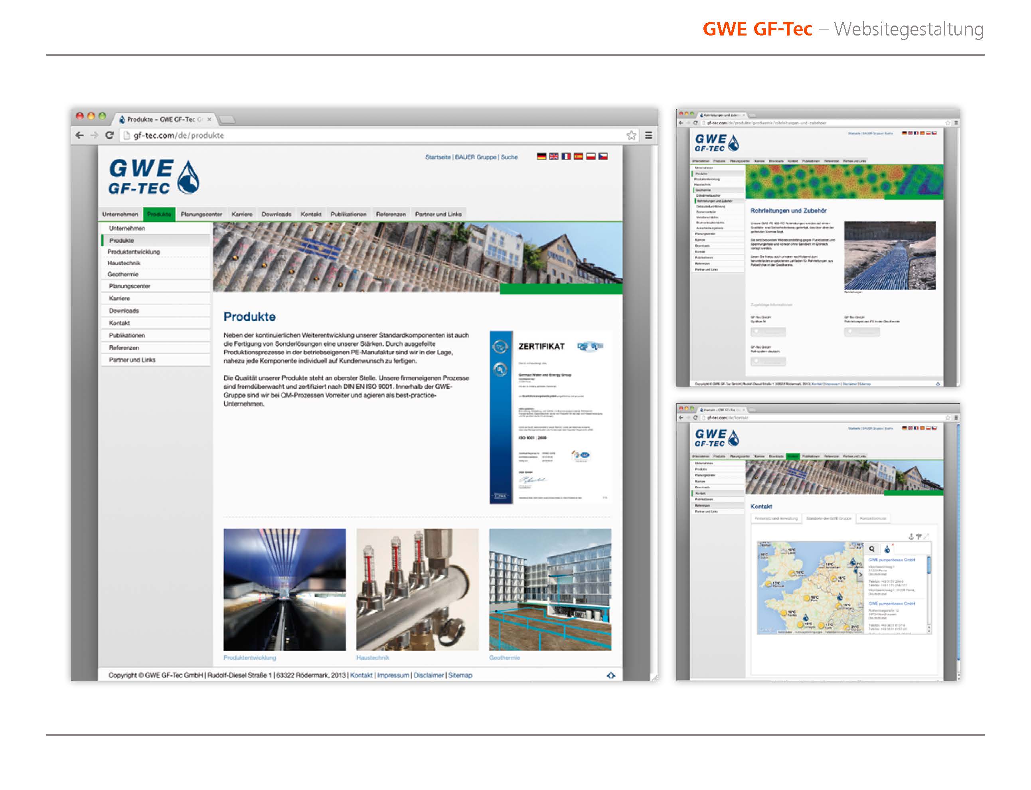Click the GWE GF-TEC logo in the main window
1031x790 pixels.
(154, 176)
